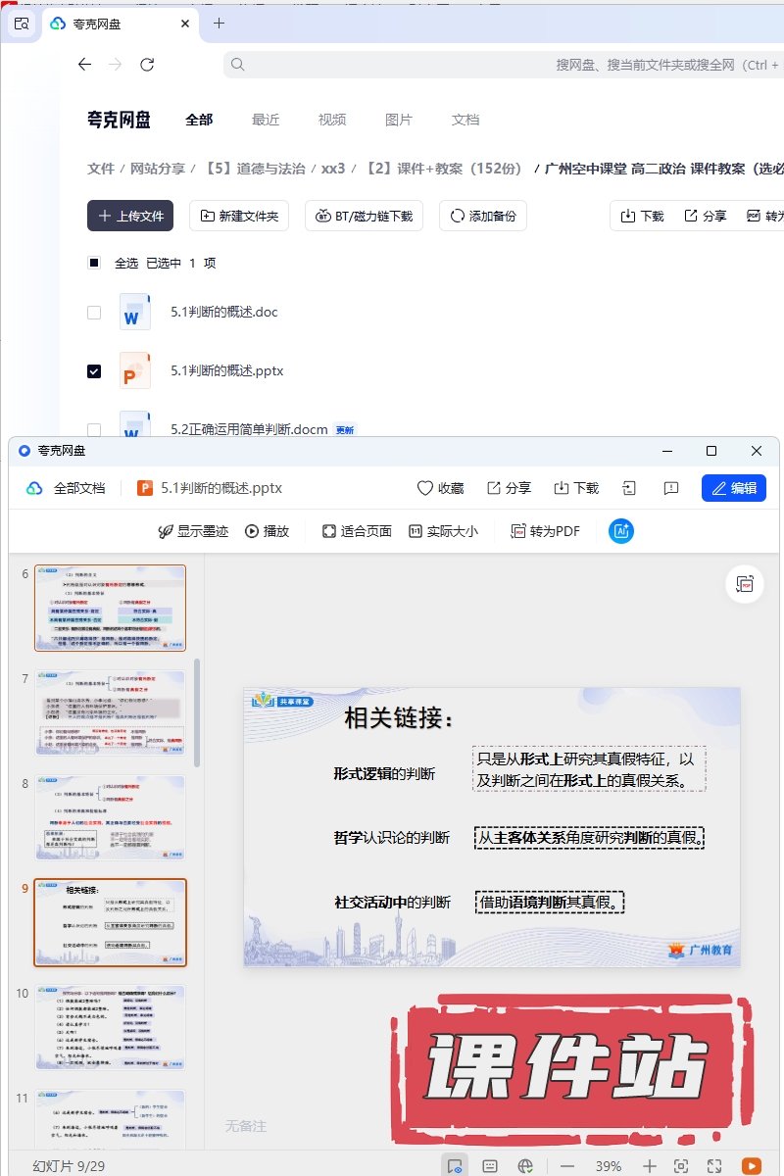Select 适合页面 fit page option
Screen dimensions: 784x1176
coord(358,531)
